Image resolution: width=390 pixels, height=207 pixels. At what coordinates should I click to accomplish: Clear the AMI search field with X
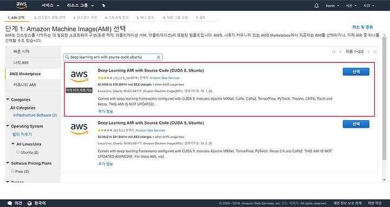point(158,57)
